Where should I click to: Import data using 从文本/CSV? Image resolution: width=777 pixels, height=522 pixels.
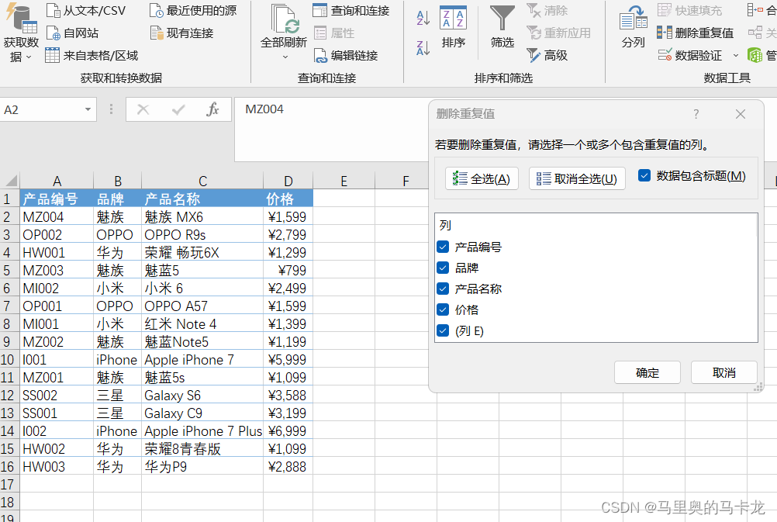tap(86, 10)
